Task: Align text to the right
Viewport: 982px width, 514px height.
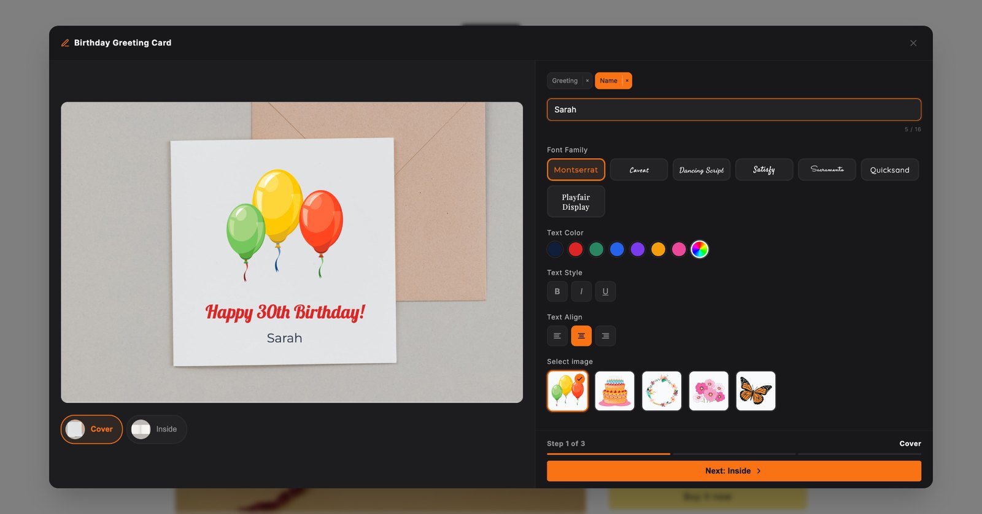Action: [x=605, y=336]
